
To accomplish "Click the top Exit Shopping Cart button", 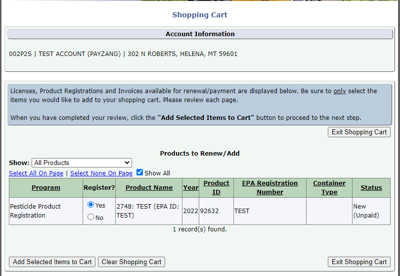I will [x=359, y=132].
